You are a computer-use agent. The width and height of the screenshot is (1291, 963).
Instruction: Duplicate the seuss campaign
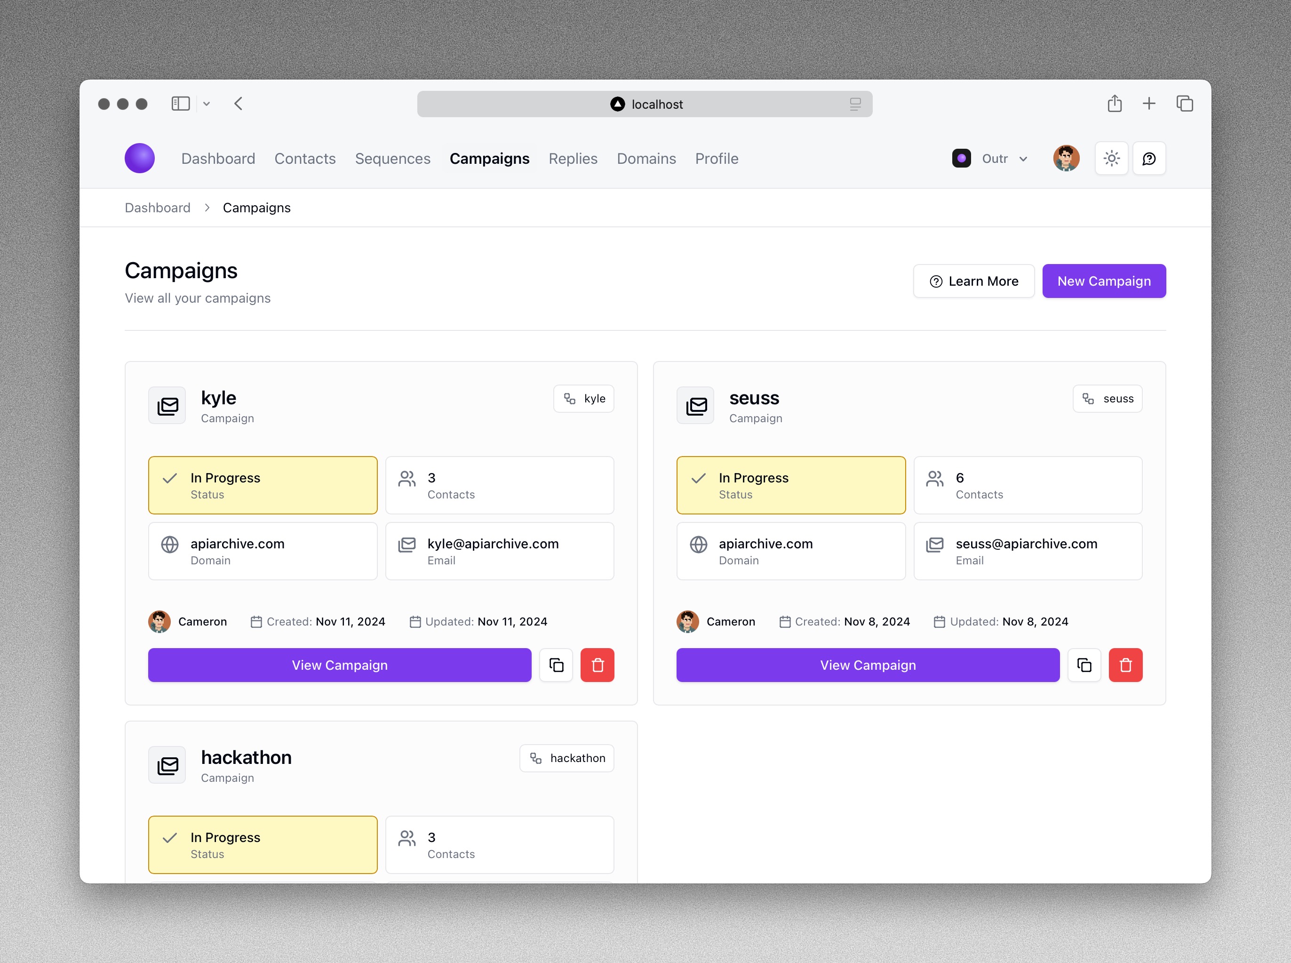pos(1084,665)
